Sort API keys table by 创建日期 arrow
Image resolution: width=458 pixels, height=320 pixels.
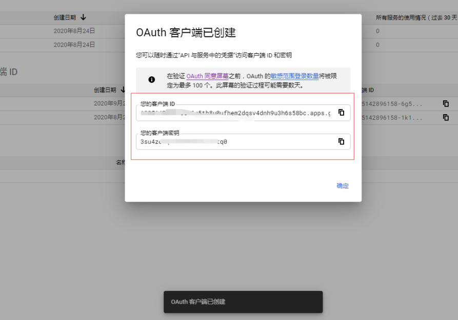83,17
